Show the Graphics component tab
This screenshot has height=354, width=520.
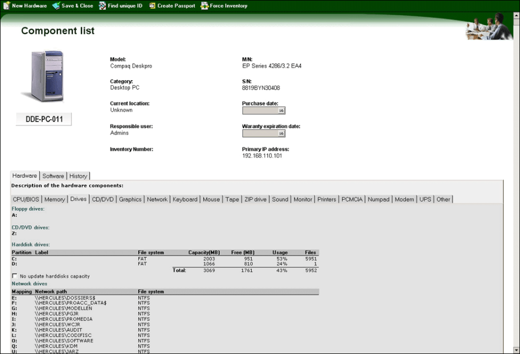(130, 199)
